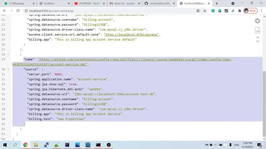Collapse the source object at line 30

coord(8,69)
